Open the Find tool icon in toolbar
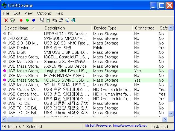The image size is (175, 131). 67,20
